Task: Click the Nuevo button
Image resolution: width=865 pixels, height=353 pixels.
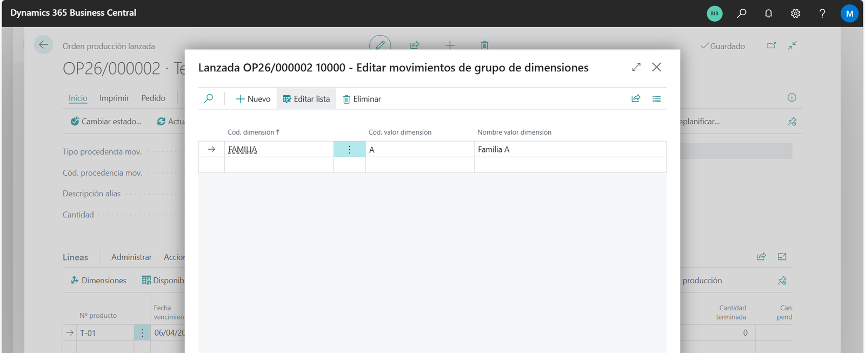Action: pos(253,99)
